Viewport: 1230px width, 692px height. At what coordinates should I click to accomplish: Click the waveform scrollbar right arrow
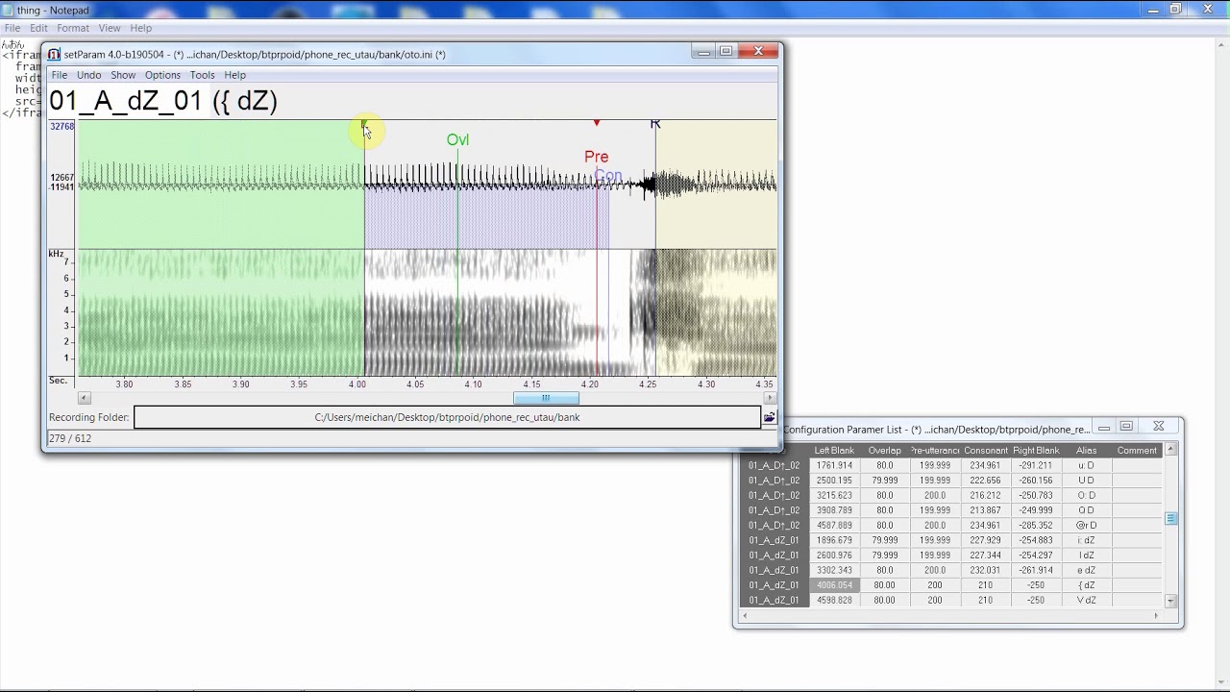770,398
